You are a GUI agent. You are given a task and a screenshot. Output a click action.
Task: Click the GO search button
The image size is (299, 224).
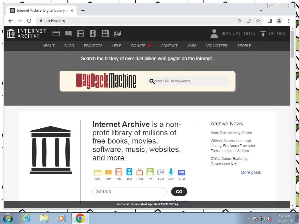click(x=179, y=192)
